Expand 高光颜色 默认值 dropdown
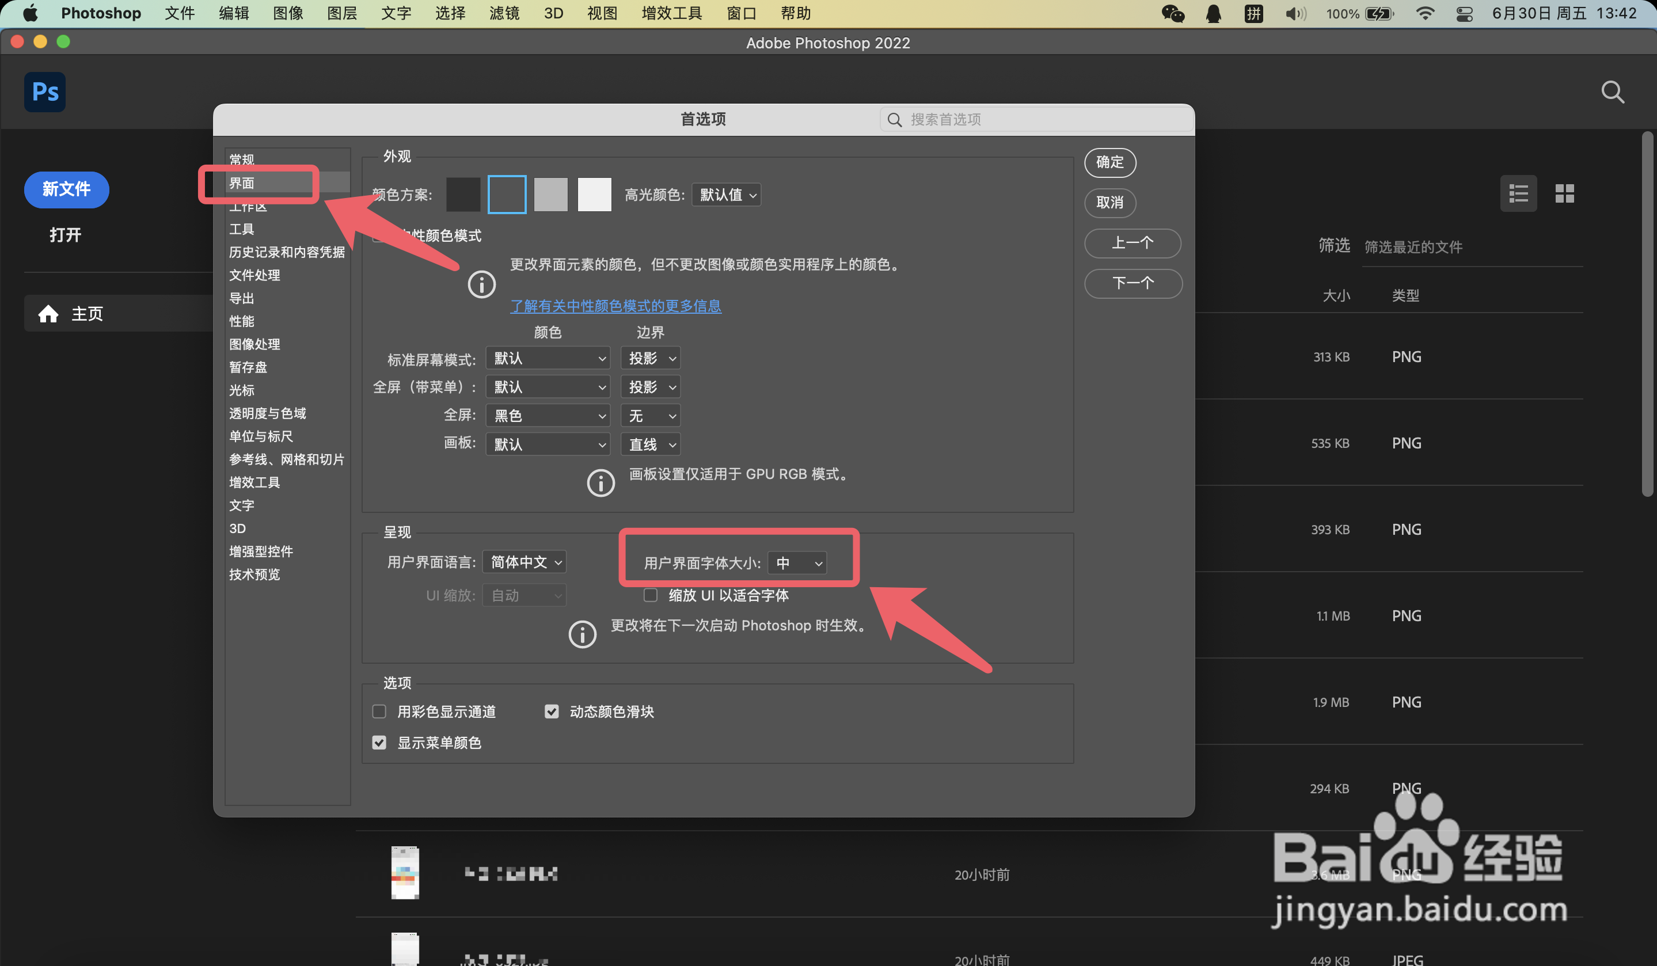1657x966 pixels. [727, 195]
